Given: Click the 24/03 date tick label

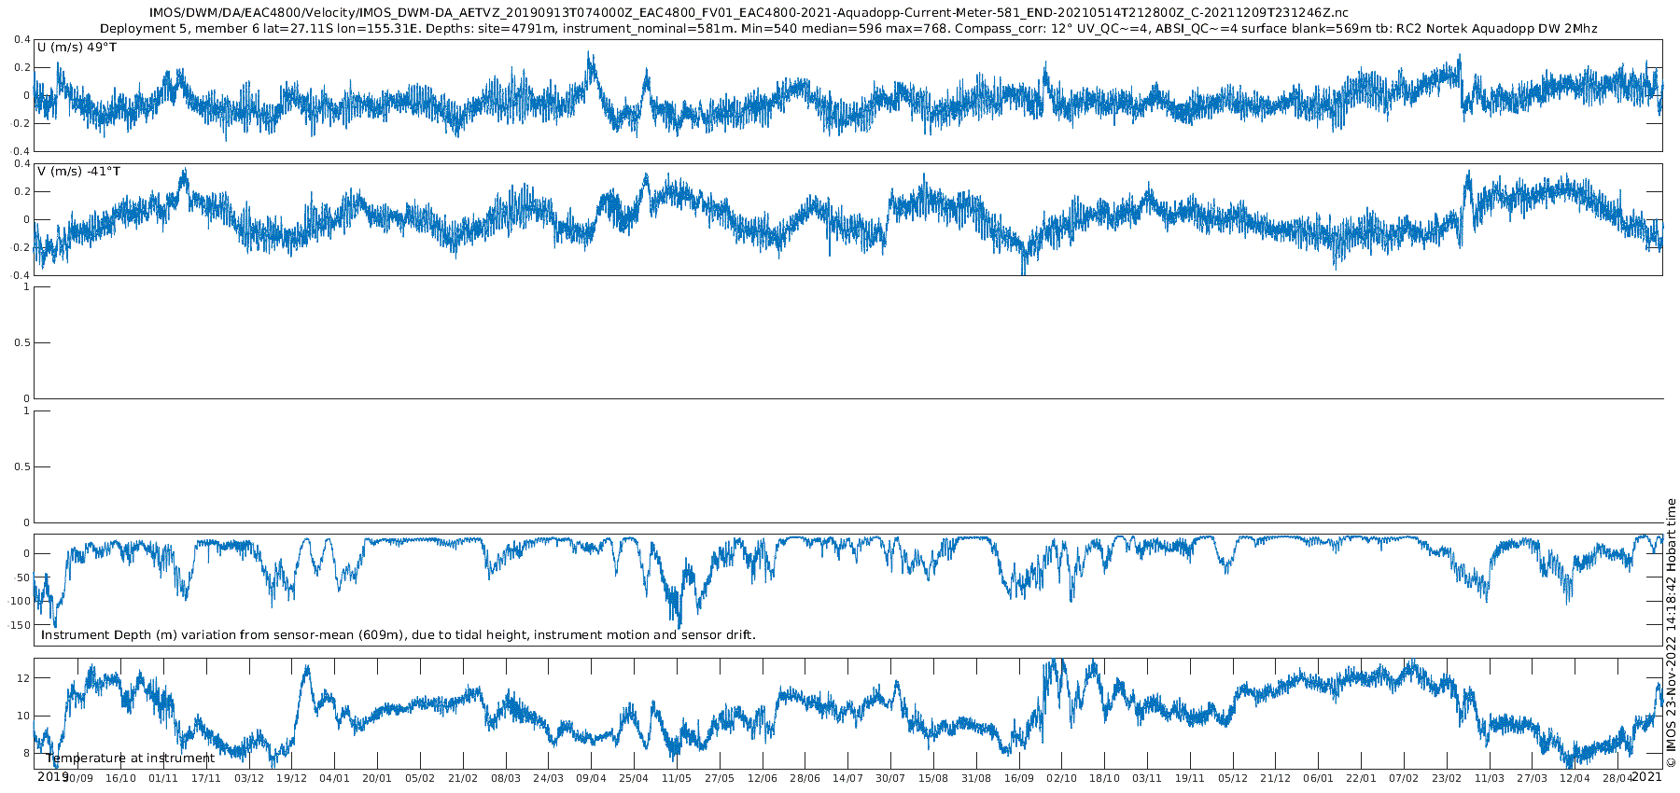Looking at the screenshot, I should [x=549, y=778].
